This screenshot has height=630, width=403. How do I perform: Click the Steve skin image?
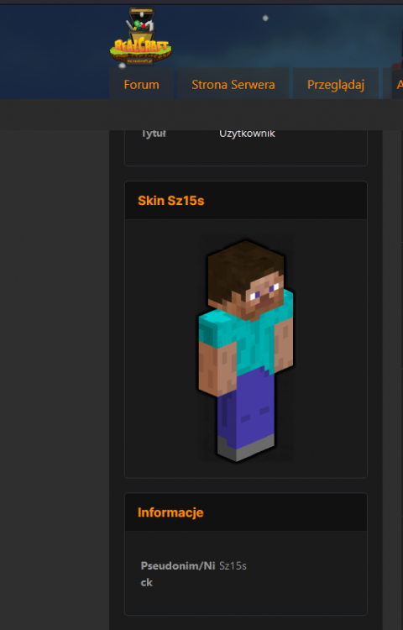coord(246,350)
